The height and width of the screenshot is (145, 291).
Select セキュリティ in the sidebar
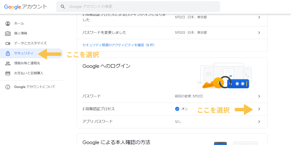coord(32,53)
